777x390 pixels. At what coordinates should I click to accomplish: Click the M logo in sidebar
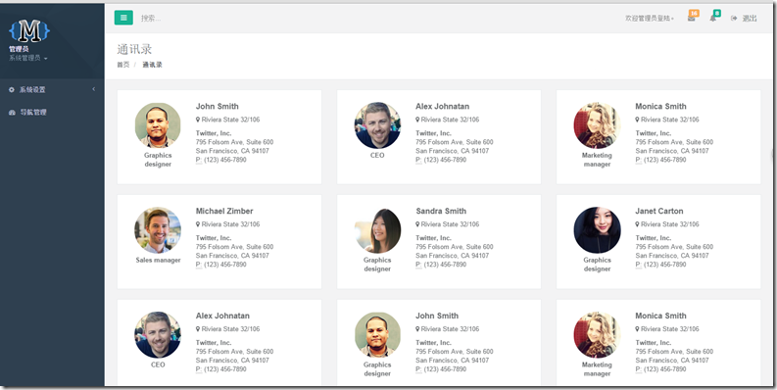29,30
